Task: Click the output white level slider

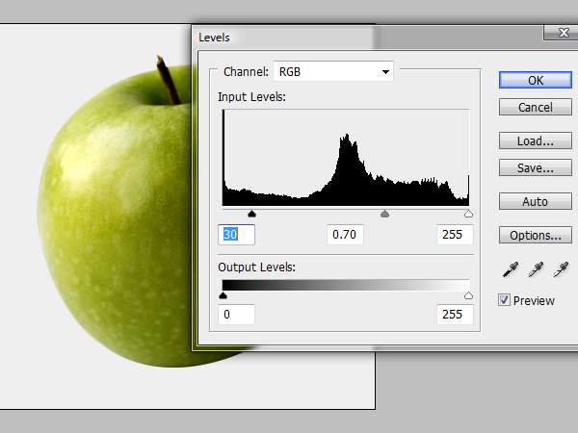Action: pos(468,295)
